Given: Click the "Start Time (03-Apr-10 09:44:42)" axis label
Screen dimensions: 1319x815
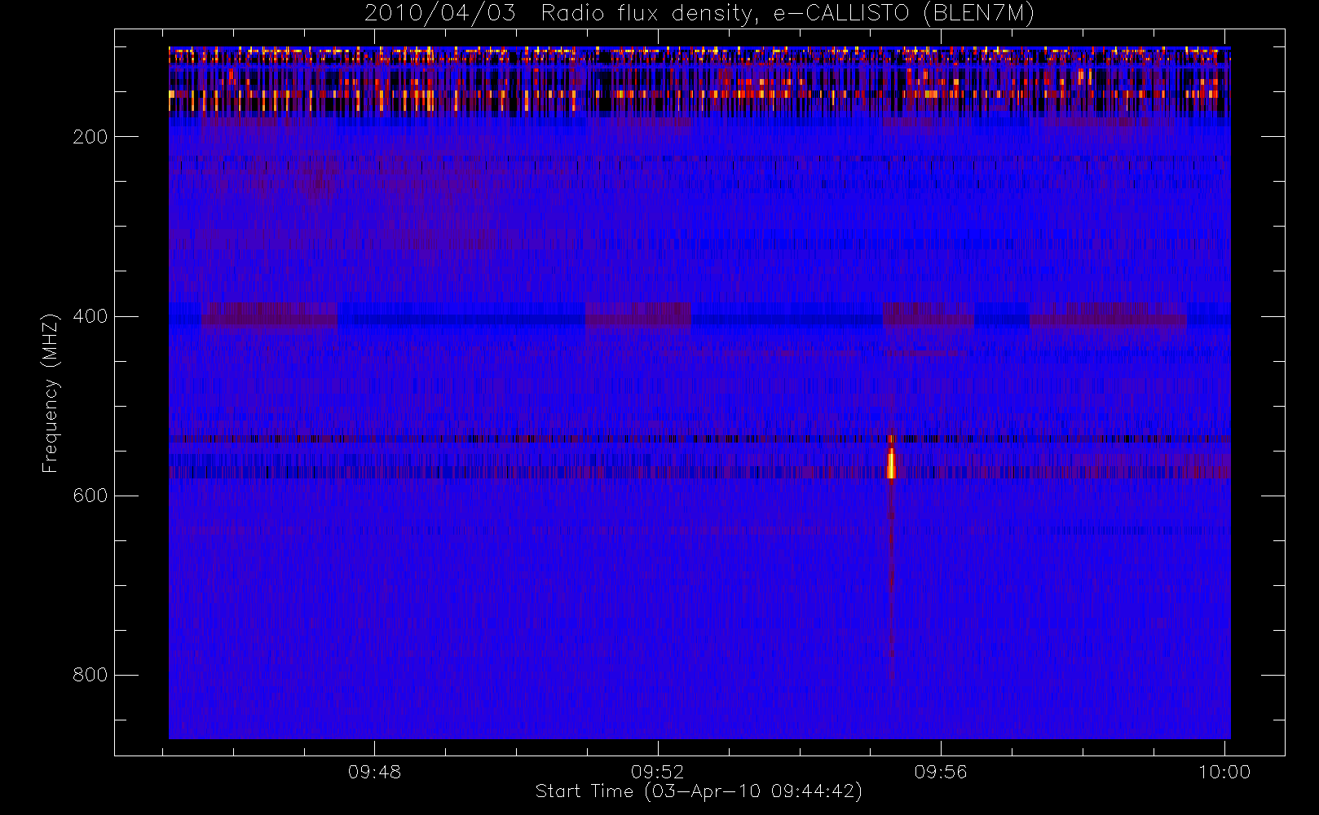Looking at the screenshot, I should point(699,791).
